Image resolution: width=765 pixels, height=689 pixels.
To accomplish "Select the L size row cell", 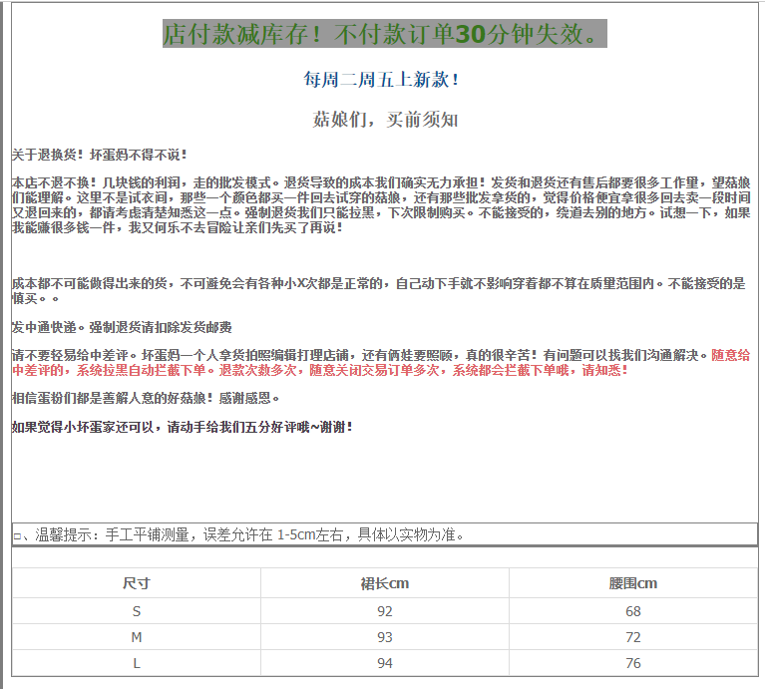I will click(x=137, y=663).
